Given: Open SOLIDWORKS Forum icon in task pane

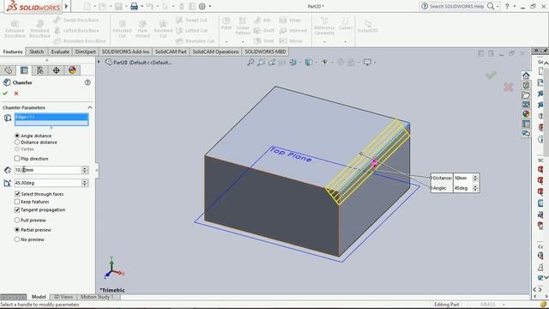Looking at the screenshot, I should tap(526, 134).
